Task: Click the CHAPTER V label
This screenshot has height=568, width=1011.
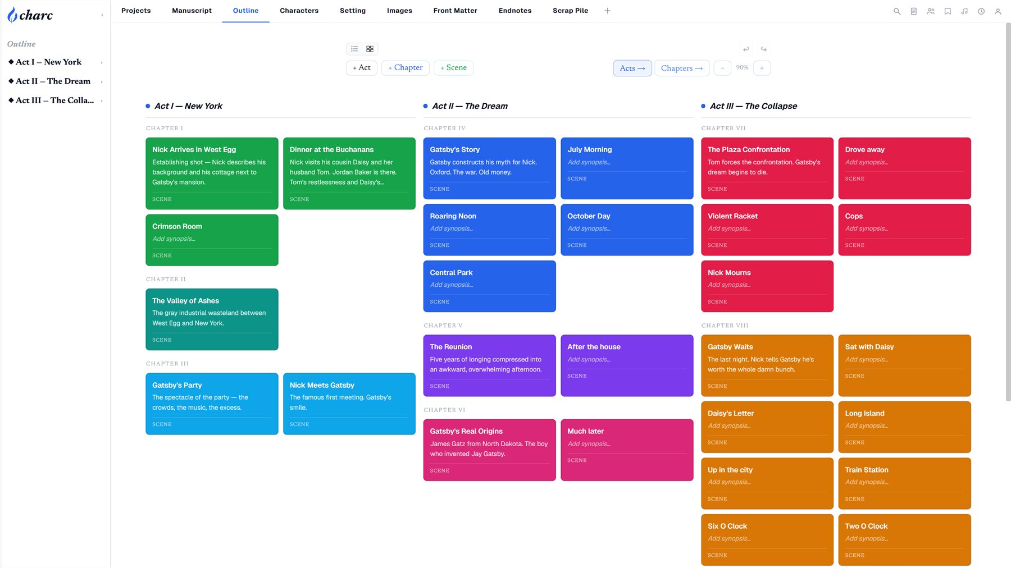Action: (x=443, y=326)
